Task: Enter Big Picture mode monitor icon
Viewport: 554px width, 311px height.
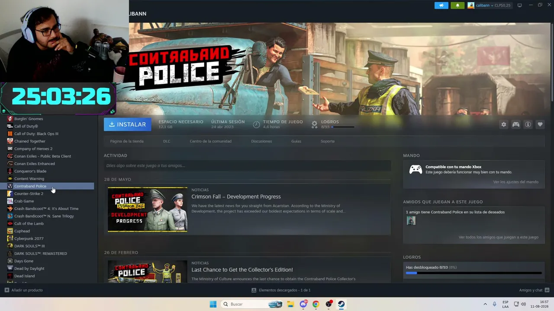Action: (x=520, y=5)
